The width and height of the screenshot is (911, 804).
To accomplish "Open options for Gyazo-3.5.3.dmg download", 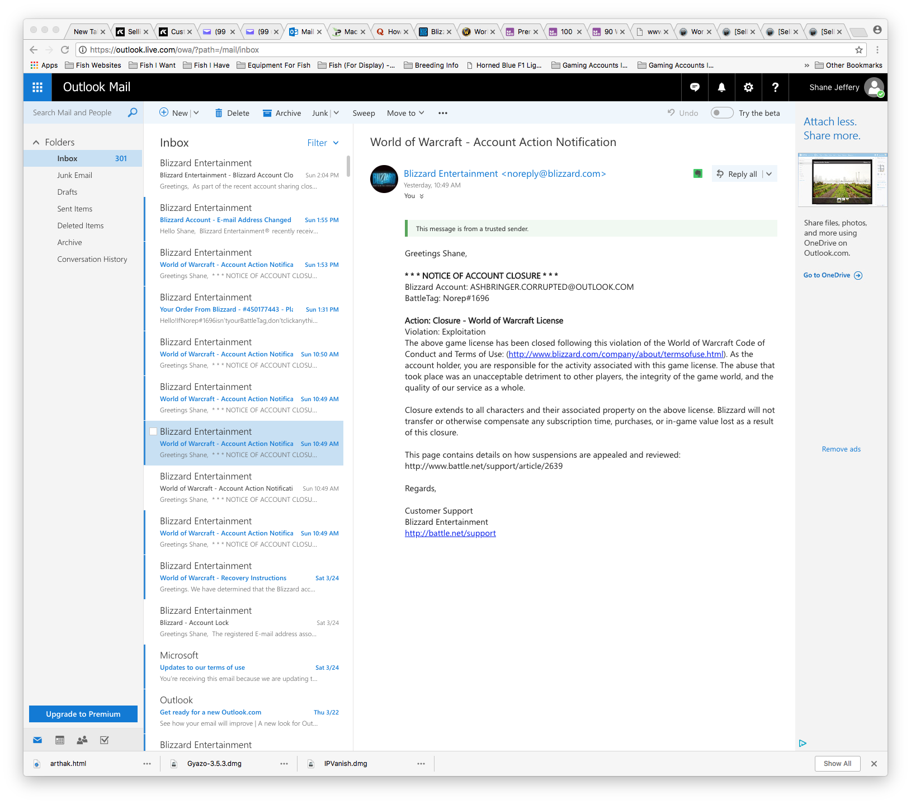I will point(284,764).
